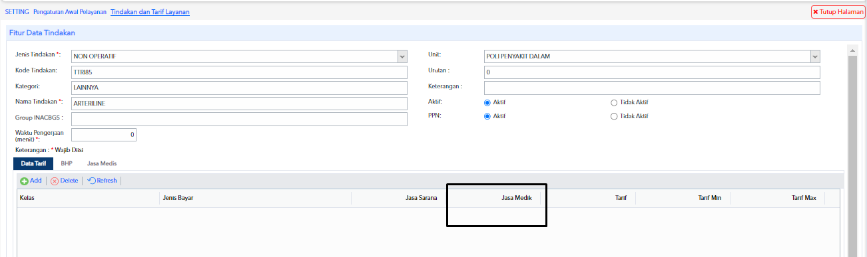The image size is (867, 257).
Task: Select Aktif radio for Aktif field
Action: click(x=487, y=102)
